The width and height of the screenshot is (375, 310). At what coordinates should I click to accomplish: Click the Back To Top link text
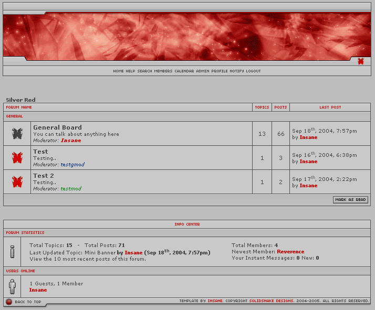(x=28, y=302)
